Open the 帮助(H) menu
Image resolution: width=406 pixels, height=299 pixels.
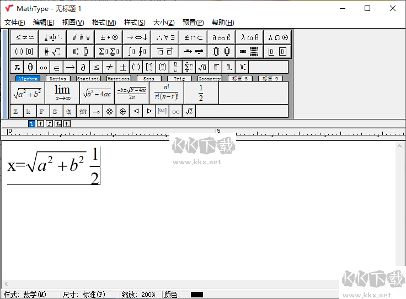click(x=223, y=23)
